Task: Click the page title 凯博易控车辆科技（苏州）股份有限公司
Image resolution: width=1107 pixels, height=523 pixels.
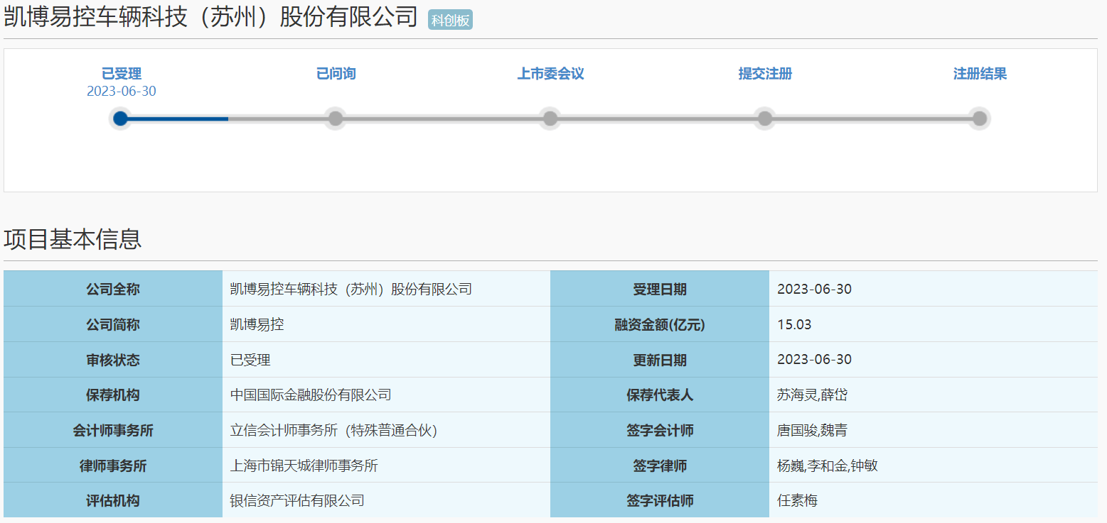Action: 210,17
